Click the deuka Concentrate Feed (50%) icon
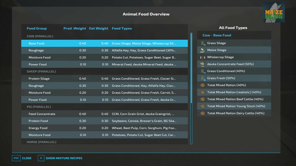The image size is (296, 166). pos(202,64)
